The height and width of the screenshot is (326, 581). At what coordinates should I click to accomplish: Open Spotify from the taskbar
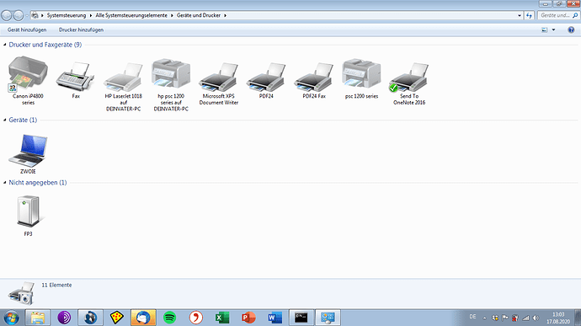[169, 318]
